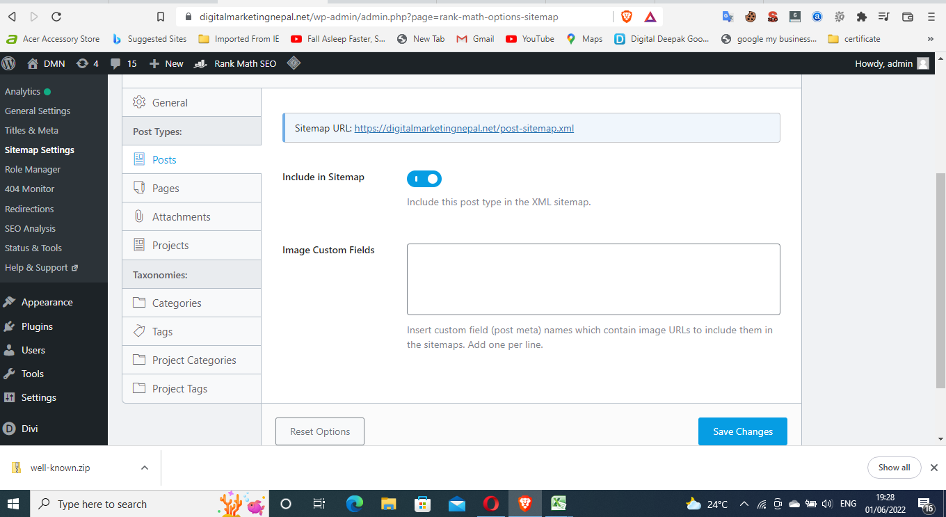The height and width of the screenshot is (517, 946).
Task: Show hidden system tray icons arrow
Action: pos(744,504)
